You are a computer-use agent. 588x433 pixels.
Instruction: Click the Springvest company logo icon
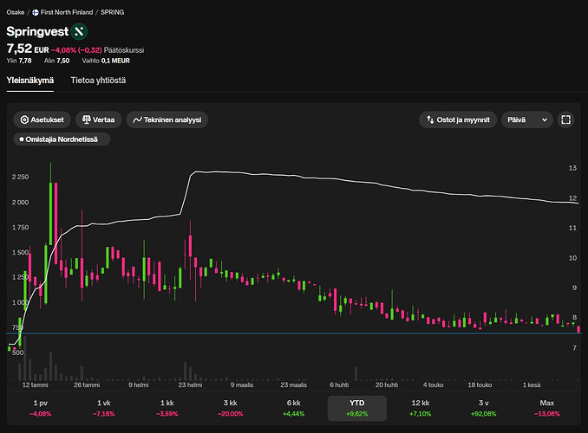click(79, 31)
